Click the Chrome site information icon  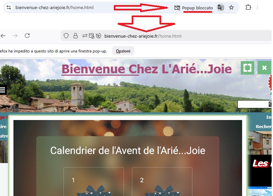8,7
